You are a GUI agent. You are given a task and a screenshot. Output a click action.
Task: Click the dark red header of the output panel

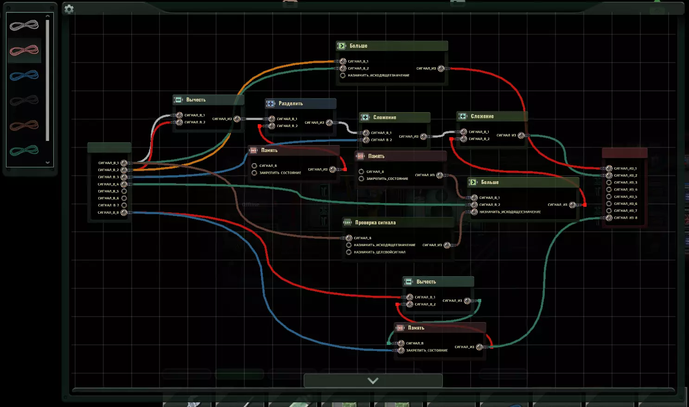coord(625,153)
